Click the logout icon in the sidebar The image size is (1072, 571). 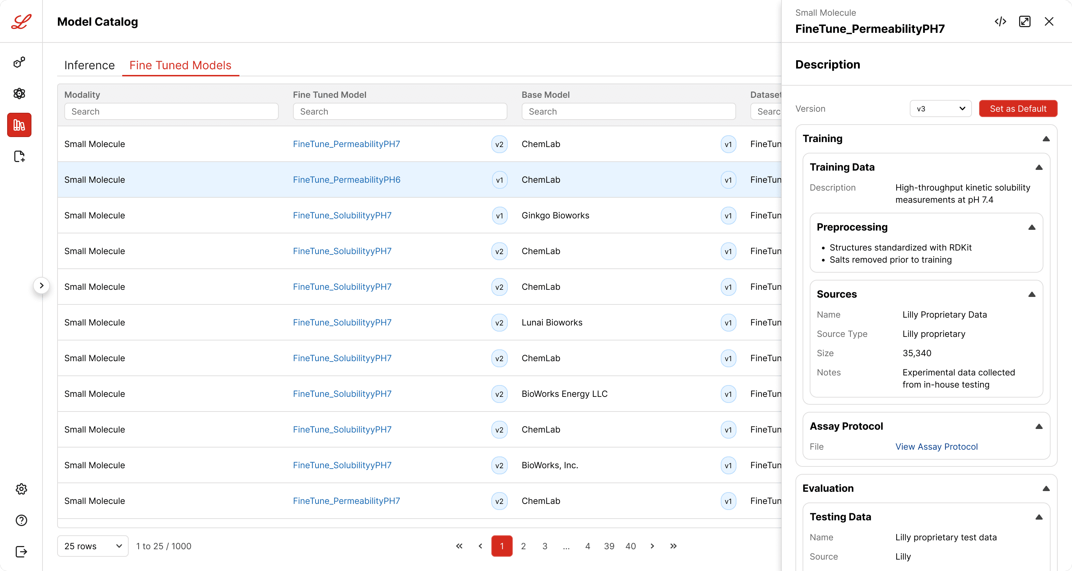point(21,551)
